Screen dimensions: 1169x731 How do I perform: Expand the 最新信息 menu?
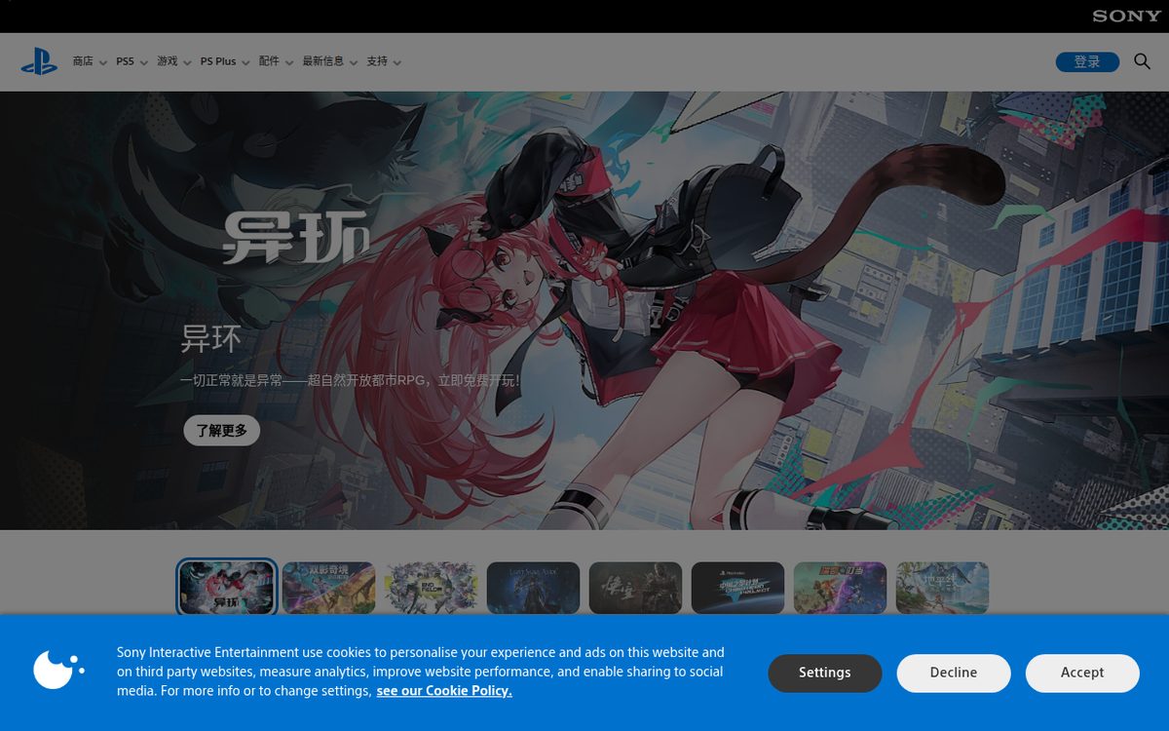[x=330, y=61]
